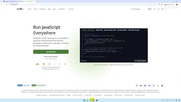Click the Microsoft partner logo
The height and width of the screenshot is (102, 181).
click(x=44, y=64)
